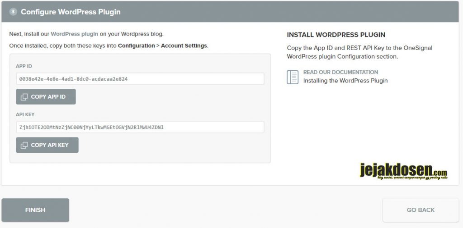The image size is (463, 228).
Task: Open the documentation book icon
Action: pyautogui.click(x=293, y=77)
